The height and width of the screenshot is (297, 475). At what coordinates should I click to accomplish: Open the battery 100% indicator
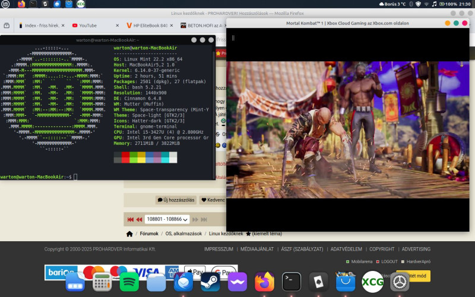click(448, 4)
